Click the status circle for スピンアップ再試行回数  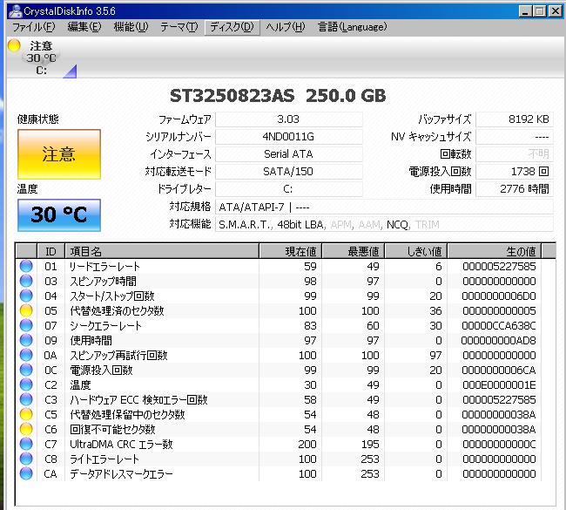(x=26, y=355)
